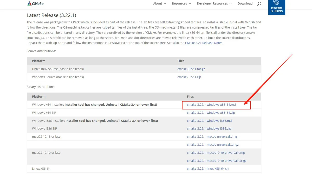Click the Files header in Source distributions table

[x=181, y=61]
